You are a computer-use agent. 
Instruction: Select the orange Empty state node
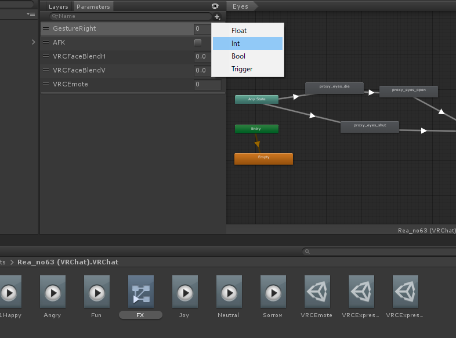coord(263,158)
